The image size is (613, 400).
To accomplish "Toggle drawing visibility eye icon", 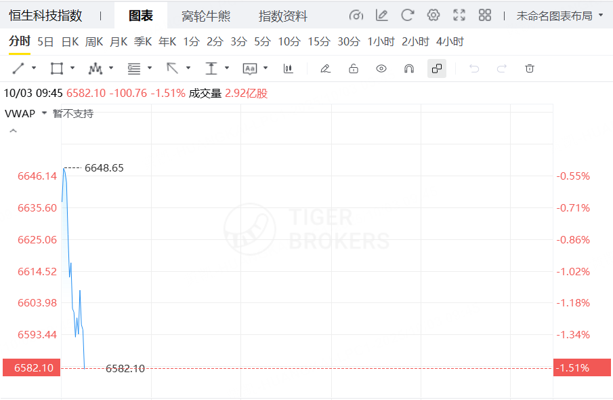I will pos(381,68).
